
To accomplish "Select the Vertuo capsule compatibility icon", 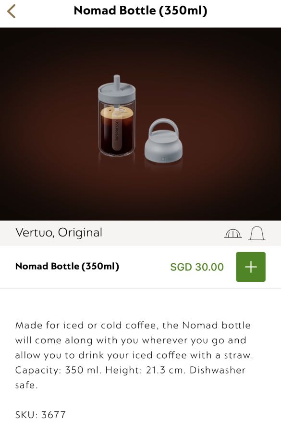I will tap(233, 234).
